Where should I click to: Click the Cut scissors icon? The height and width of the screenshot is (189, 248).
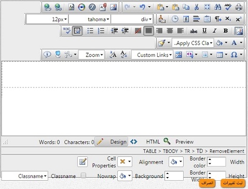197,7
